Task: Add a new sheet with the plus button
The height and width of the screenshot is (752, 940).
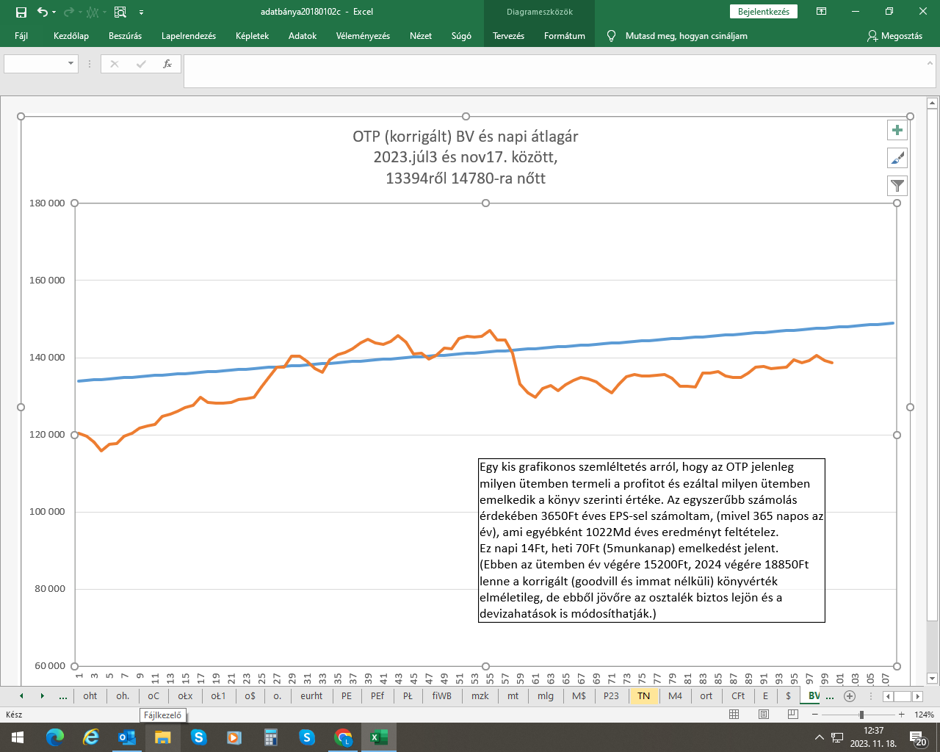Action: tap(850, 696)
